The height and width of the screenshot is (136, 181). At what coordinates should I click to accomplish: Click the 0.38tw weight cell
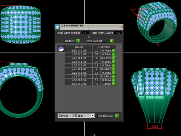tap(106, 73)
